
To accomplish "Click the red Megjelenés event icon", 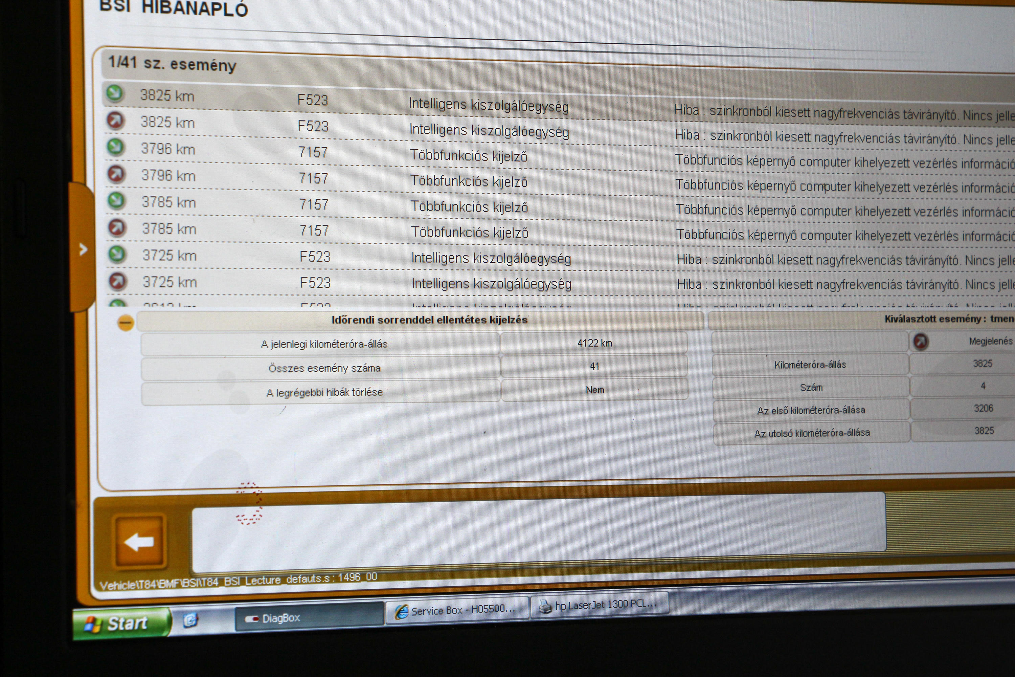I will tap(921, 342).
